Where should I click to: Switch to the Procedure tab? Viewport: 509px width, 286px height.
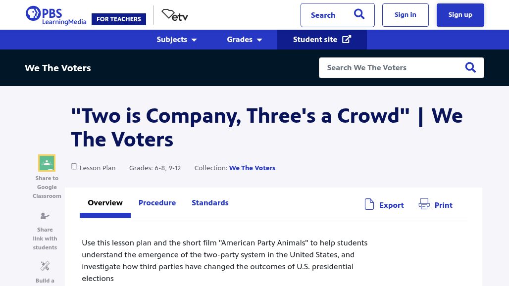pyautogui.click(x=157, y=203)
